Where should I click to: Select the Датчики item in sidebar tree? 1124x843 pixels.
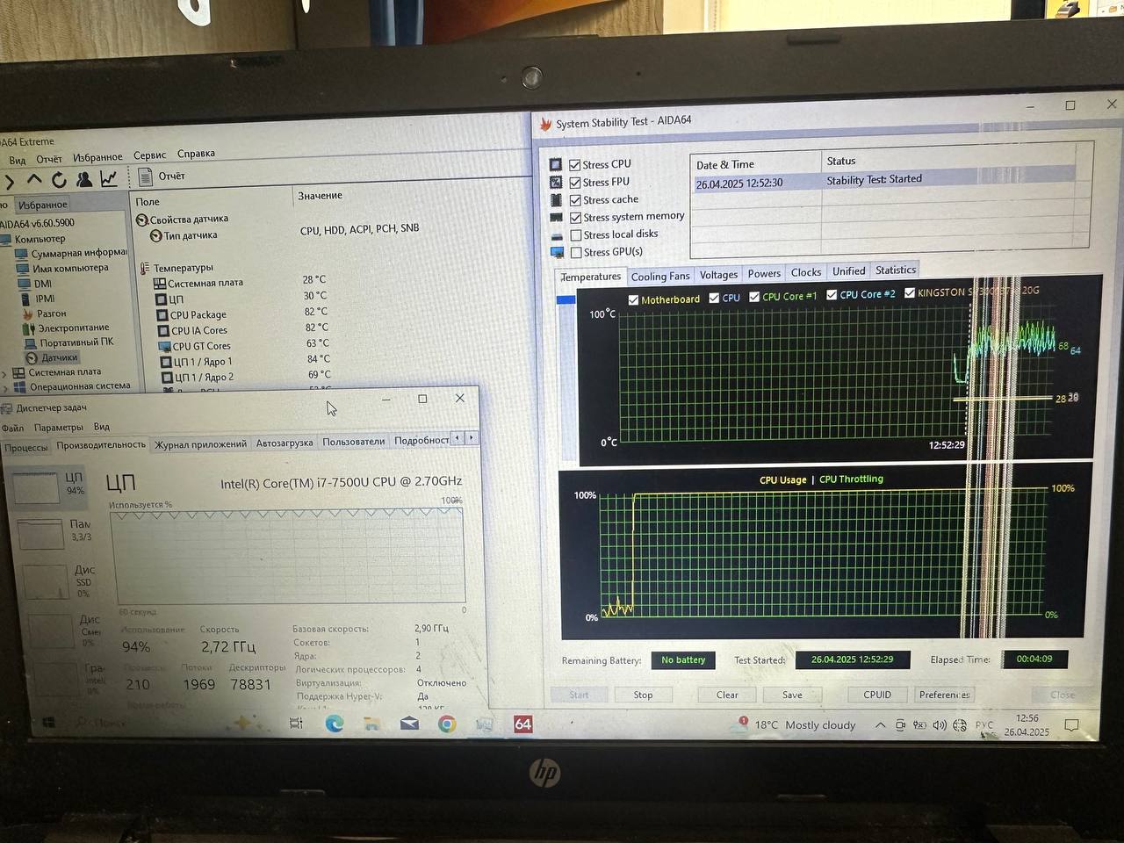(59, 358)
